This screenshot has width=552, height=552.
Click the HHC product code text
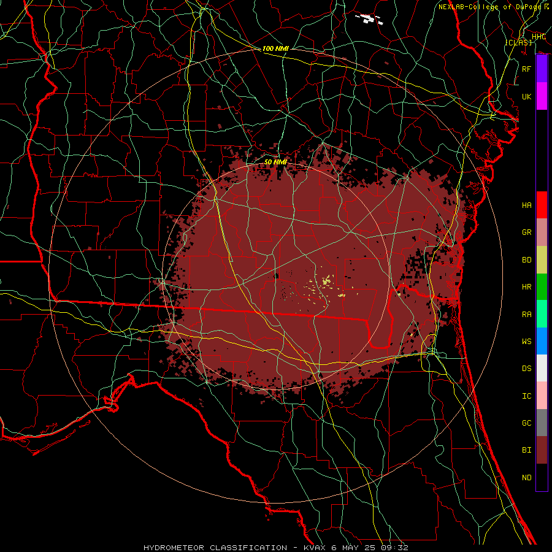[x=539, y=37]
